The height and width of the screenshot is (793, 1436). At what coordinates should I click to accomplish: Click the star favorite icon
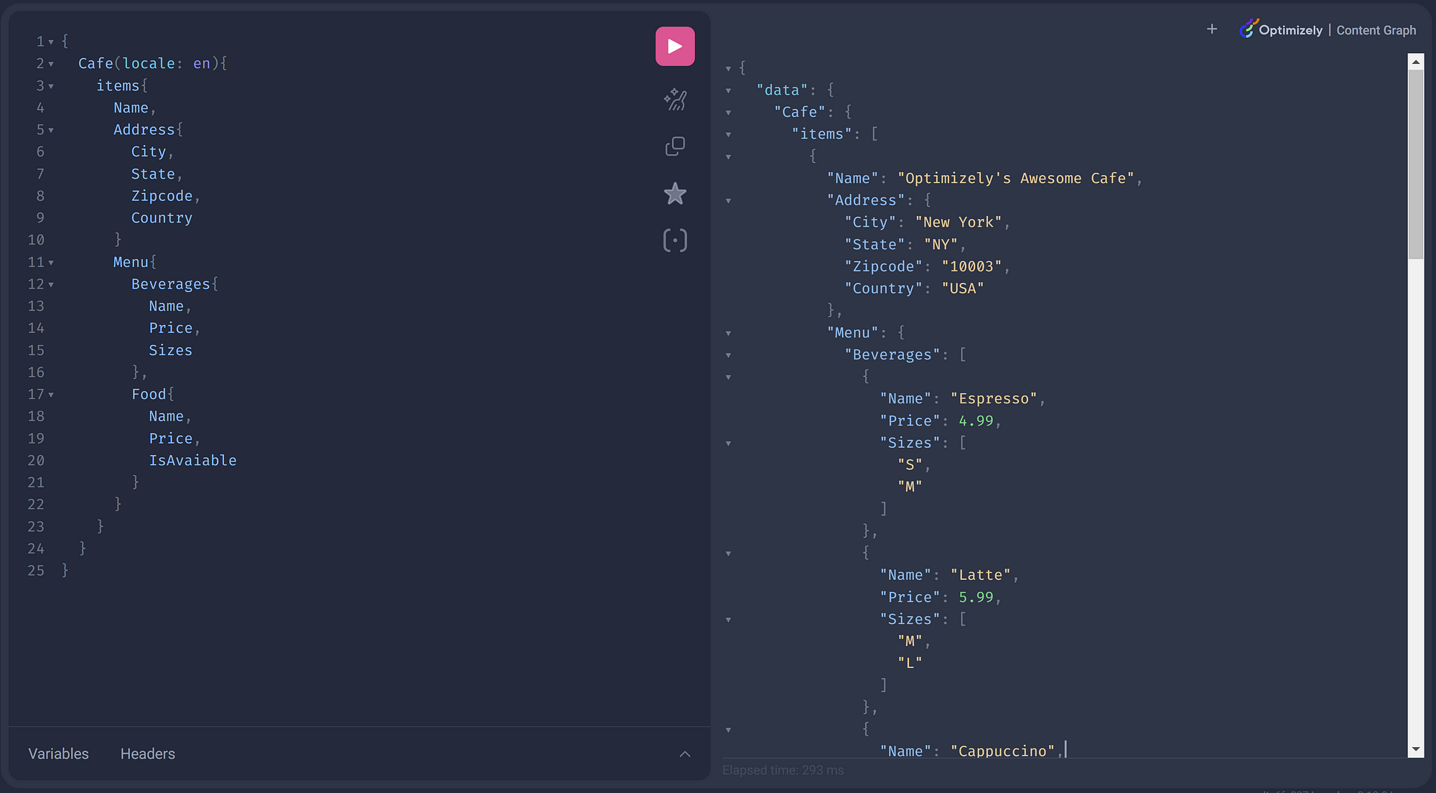[675, 194]
